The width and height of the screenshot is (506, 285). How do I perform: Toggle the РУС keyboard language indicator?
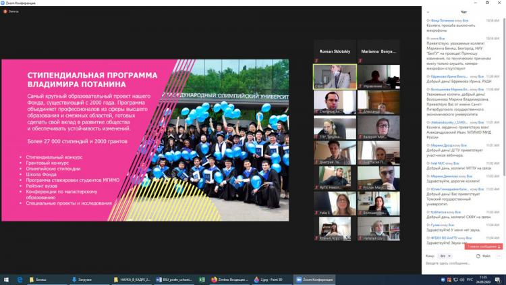[470, 280]
